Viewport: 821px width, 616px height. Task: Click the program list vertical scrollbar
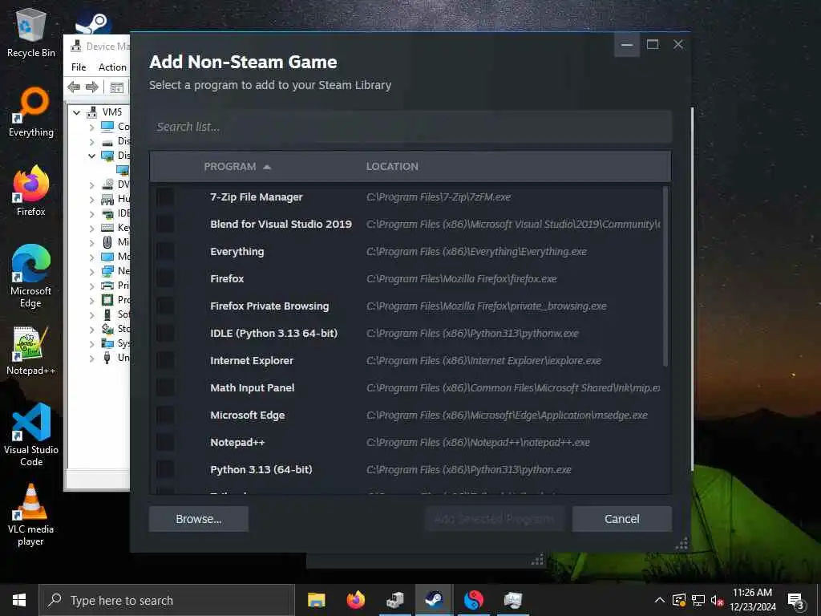[x=665, y=277]
